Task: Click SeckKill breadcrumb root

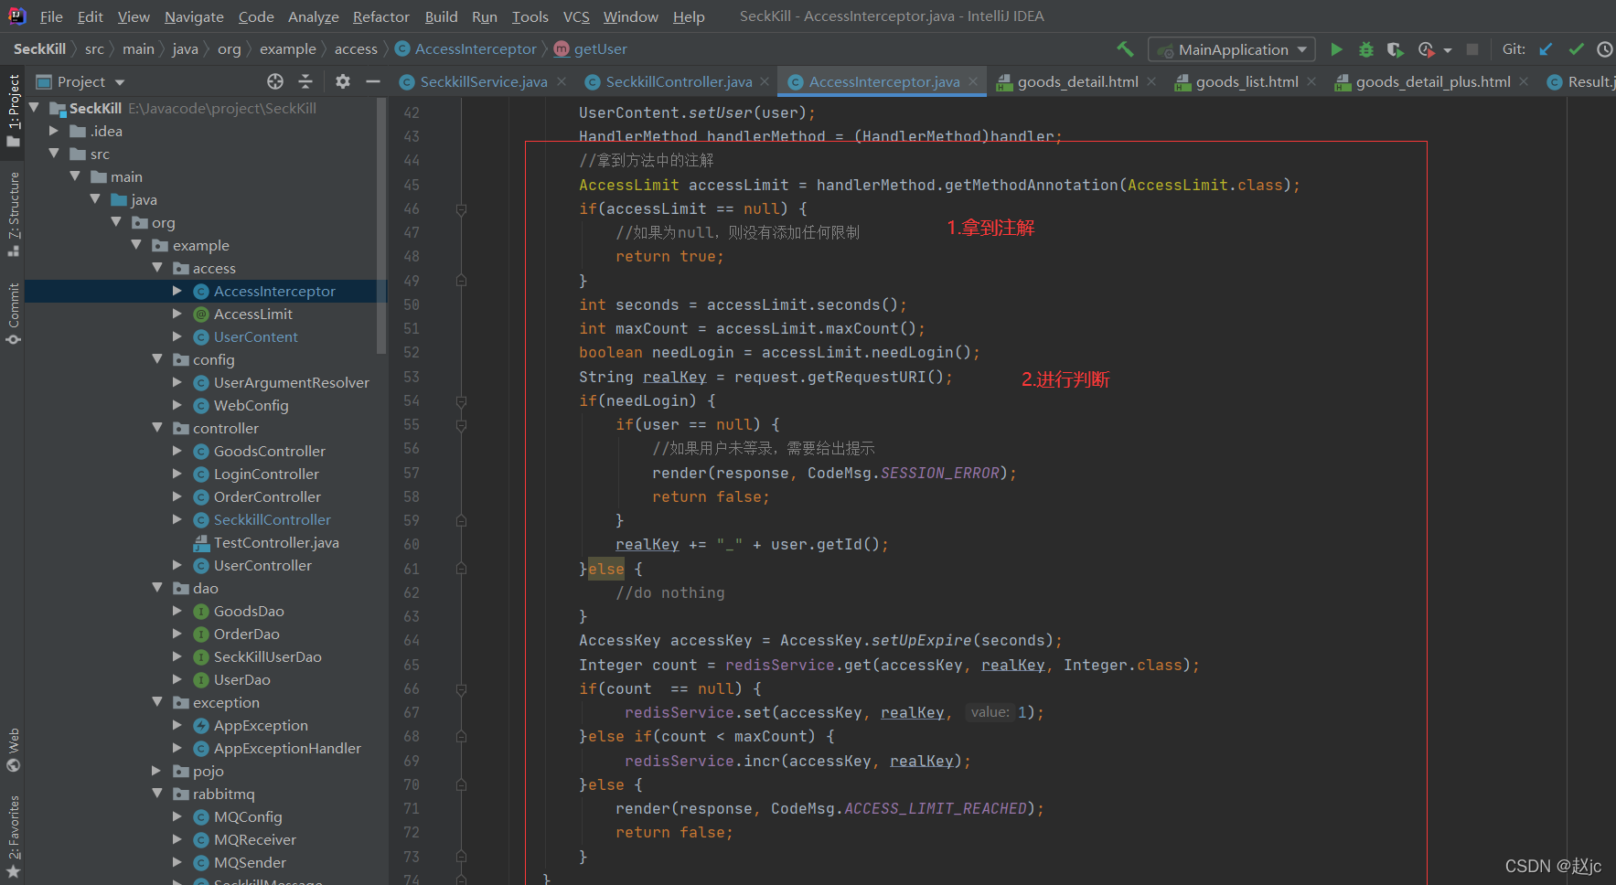Action: (39, 49)
